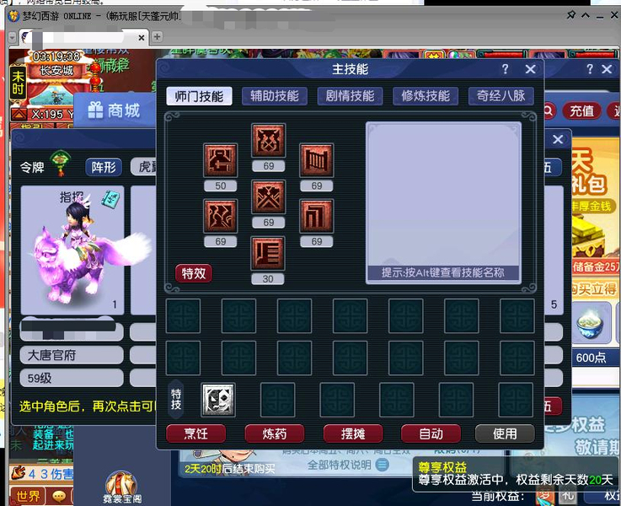Switch to 剧情技能 tab
621x506 pixels.
[x=351, y=96]
